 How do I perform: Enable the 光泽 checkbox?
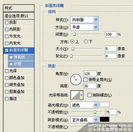pyautogui.click(x=7, y=71)
